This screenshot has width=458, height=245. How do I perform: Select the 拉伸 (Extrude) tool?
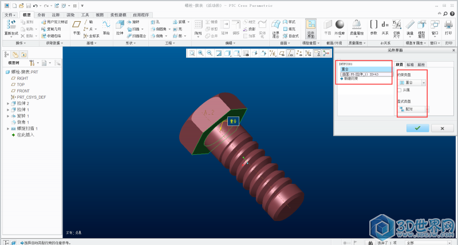[x=120, y=28]
